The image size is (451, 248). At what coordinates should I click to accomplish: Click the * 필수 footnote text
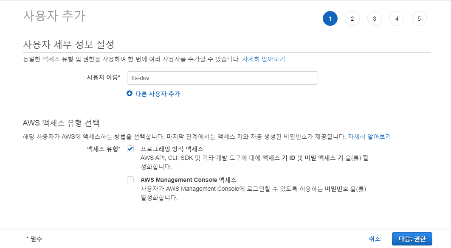pyautogui.click(x=34, y=239)
